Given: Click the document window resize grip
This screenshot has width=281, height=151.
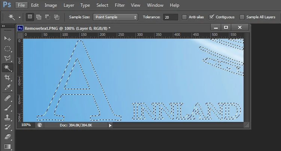Looking at the screenshot, I should click(x=247, y=125).
